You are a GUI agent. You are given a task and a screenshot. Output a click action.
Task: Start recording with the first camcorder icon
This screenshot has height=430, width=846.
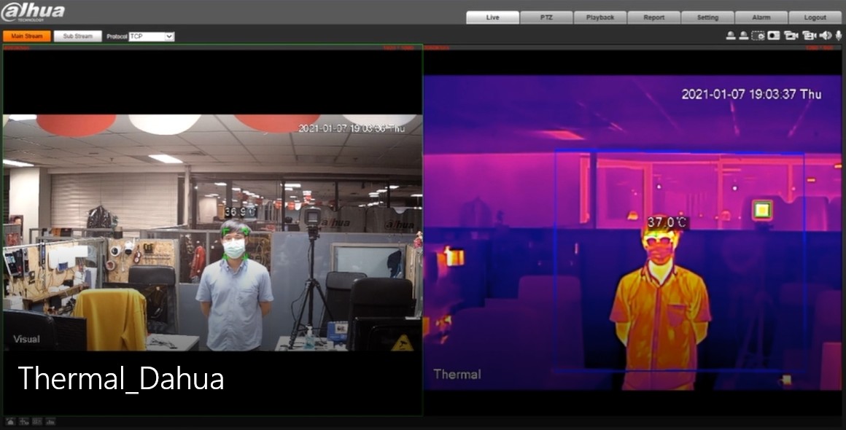791,36
